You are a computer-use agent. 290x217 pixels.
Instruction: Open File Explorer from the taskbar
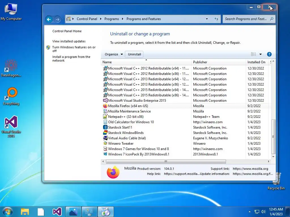pyautogui.click(x=25, y=212)
